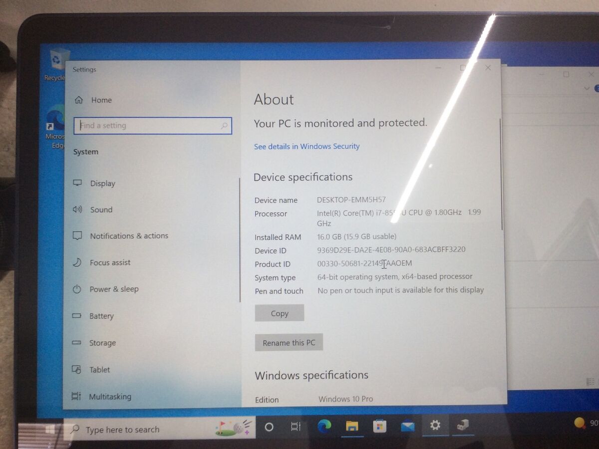Select the Device ID value 9369D29E-DA2E
The height and width of the screenshot is (449, 599).
391,249
